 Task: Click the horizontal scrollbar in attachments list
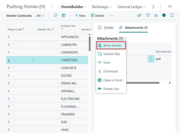tap(143, 83)
